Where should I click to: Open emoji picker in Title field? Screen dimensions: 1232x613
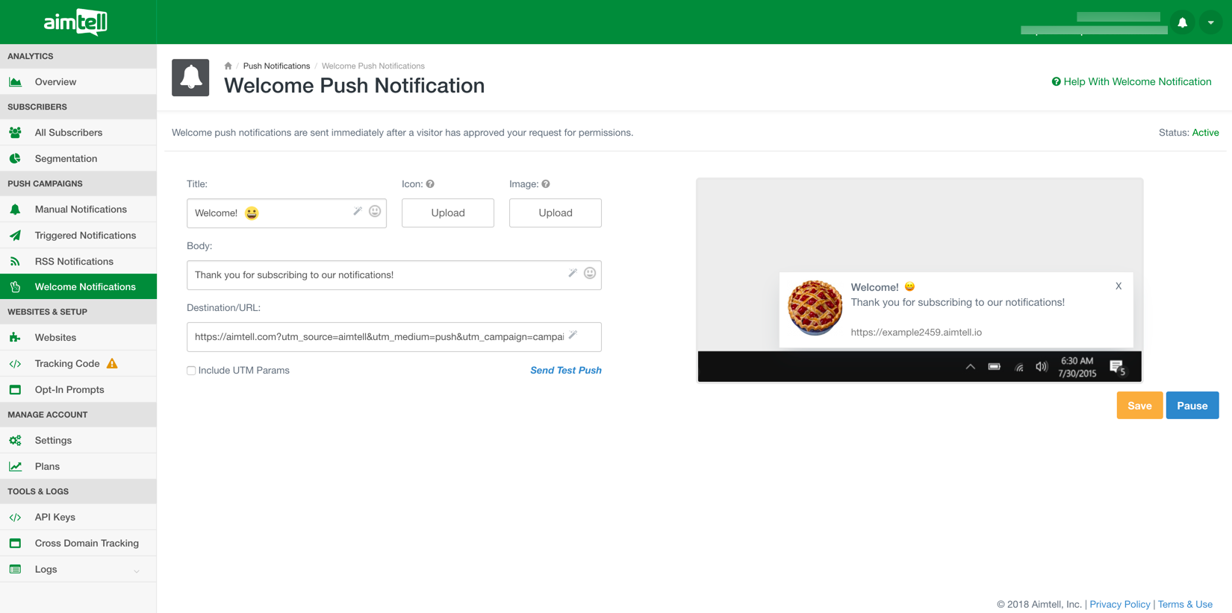[375, 212]
